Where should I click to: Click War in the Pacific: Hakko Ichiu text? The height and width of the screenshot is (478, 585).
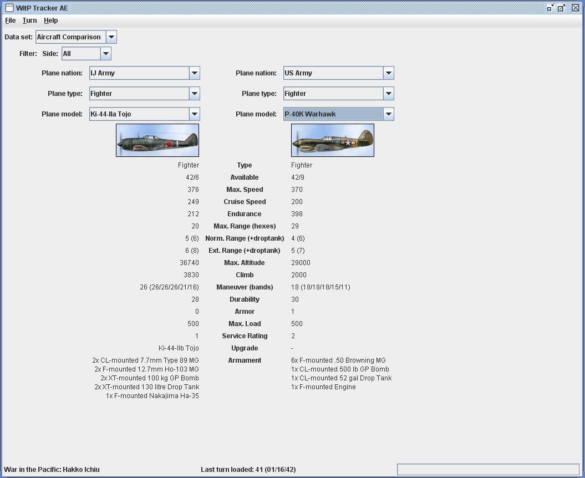52,470
